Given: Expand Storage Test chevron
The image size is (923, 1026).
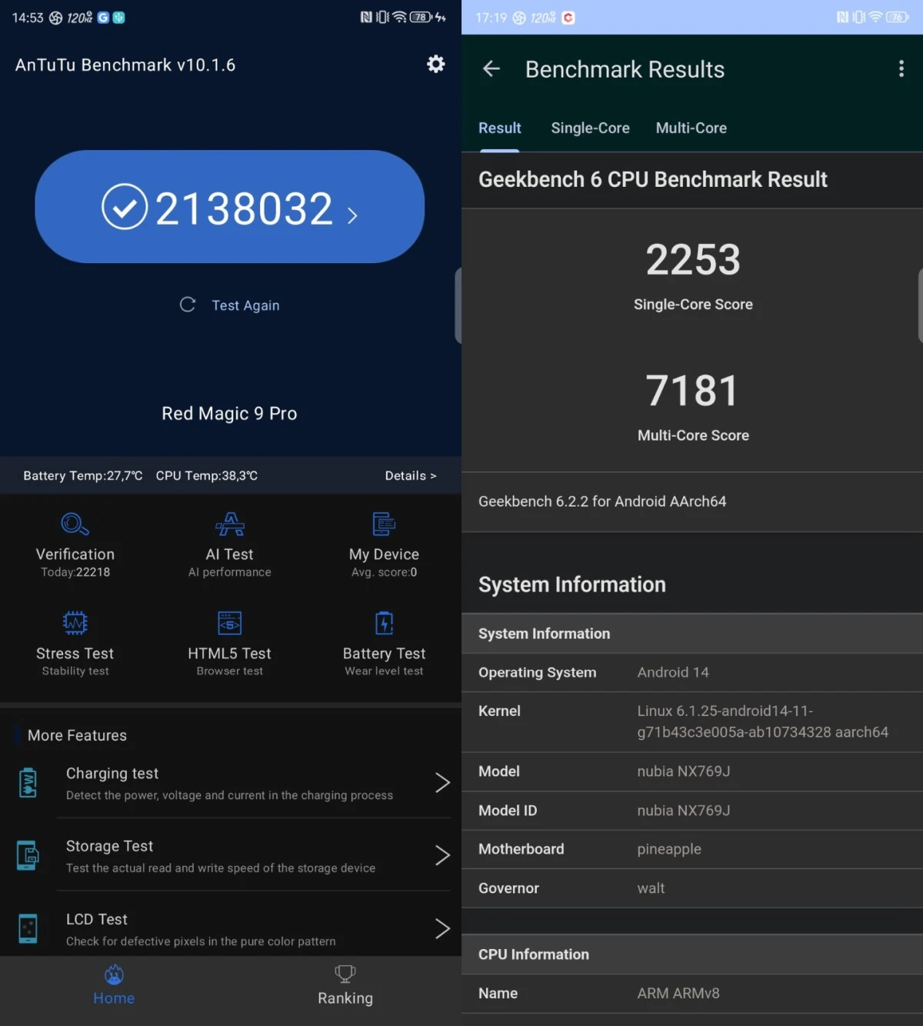Looking at the screenshot, I should click(442, 855).
